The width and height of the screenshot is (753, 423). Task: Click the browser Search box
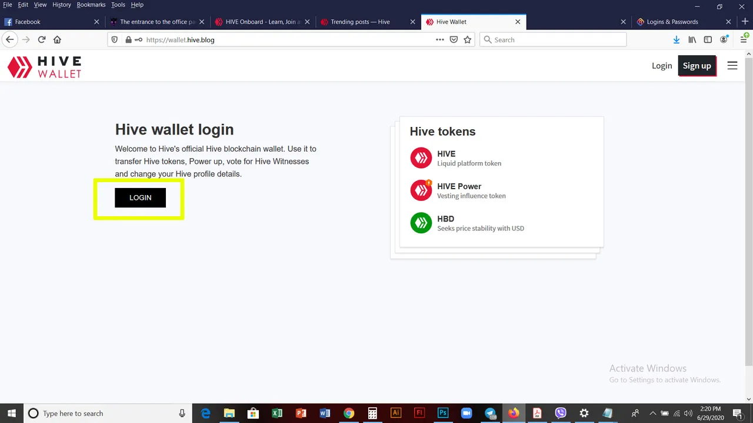(x=553, y=40)
